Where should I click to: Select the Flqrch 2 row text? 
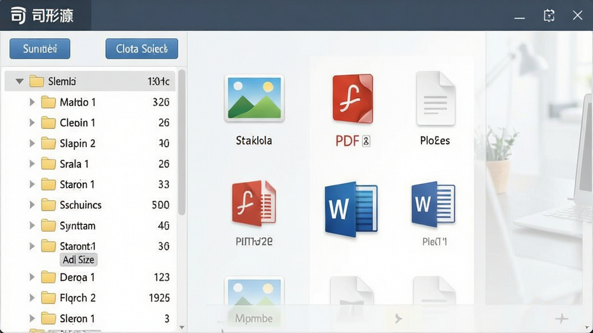pyautogui.click(x=78, y=298)
